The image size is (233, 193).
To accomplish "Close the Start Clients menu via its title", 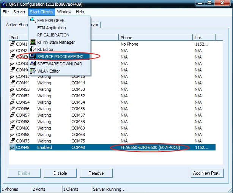I will [x=41, y=12].
